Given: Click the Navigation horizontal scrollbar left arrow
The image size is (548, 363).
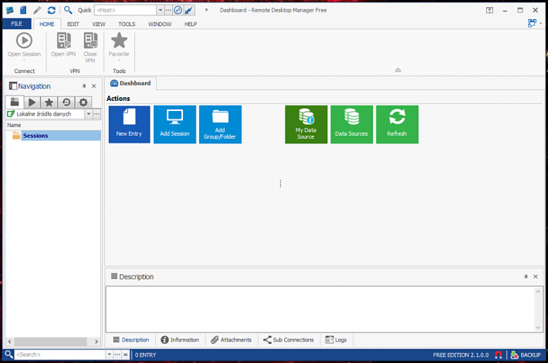Looking at the screenshot, I should tap(10, 341).
